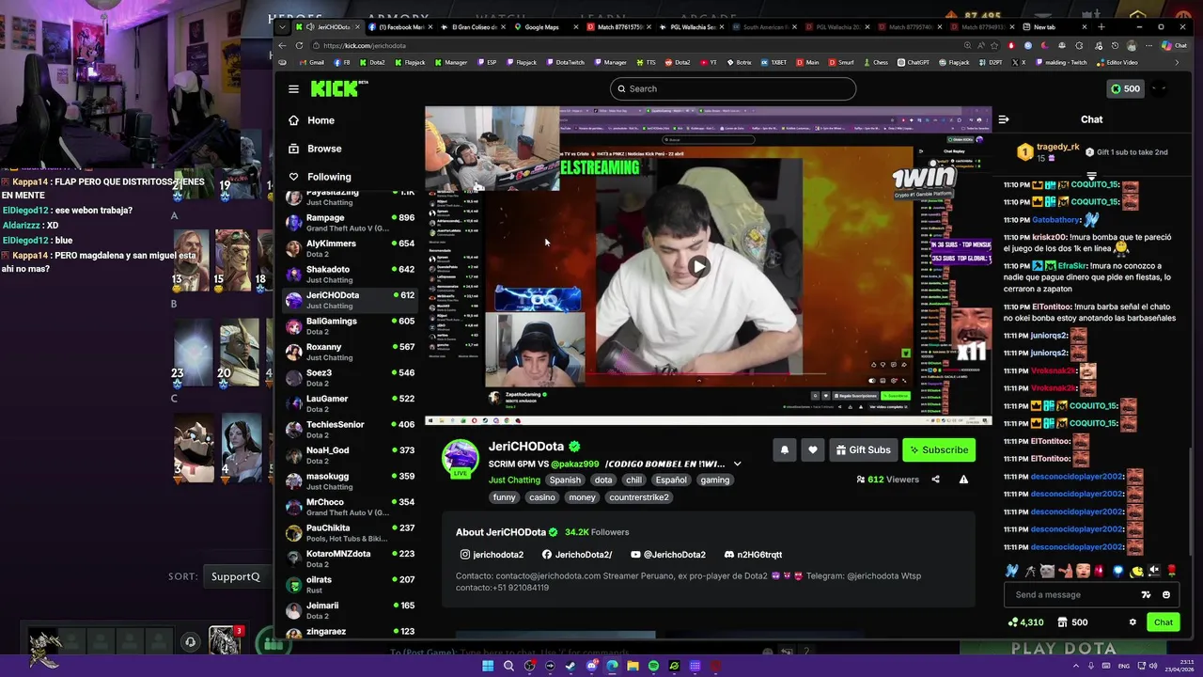Viewport: 1203px width, 677px height.
Task: Open Chess bookmark
Action: [875, 62]
